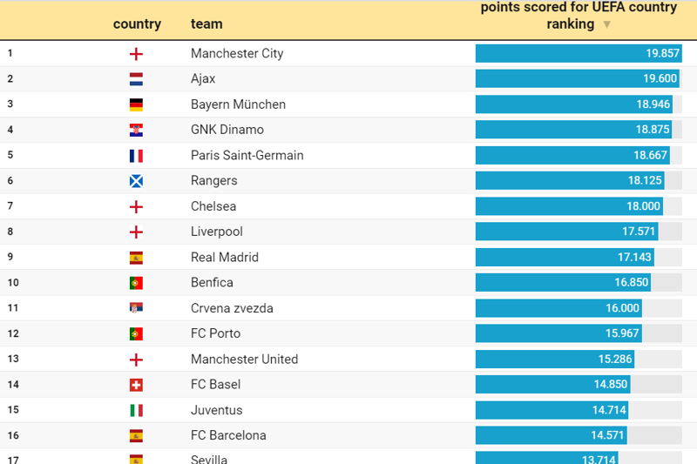Click the Scotland flag beside Rangers
The image size is (697, 464).
point(136,181)
